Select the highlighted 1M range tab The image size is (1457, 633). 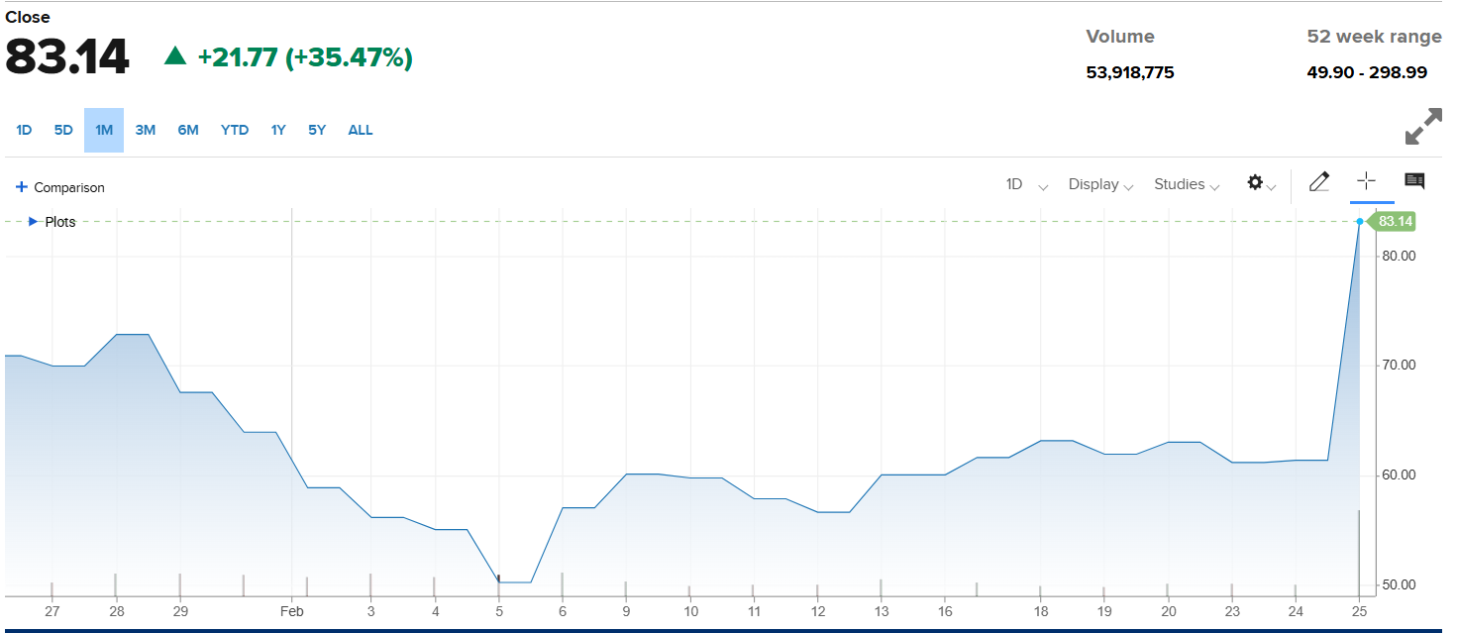[104, 130]
